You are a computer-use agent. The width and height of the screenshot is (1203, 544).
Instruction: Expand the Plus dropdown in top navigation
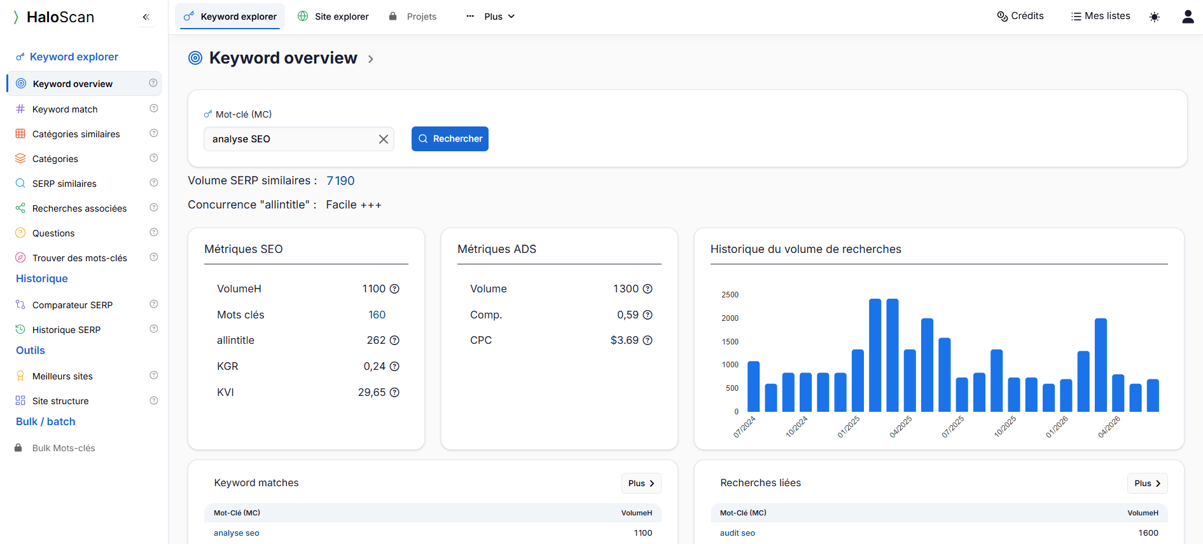click(490, 17)
